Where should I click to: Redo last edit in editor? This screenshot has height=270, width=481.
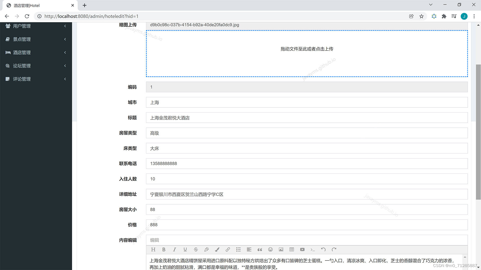click(334, 249)
